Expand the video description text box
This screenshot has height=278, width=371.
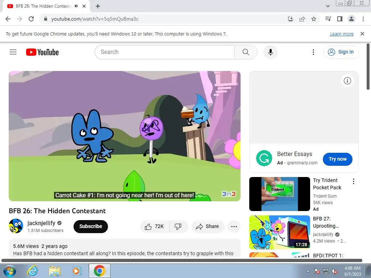point(125,248)
